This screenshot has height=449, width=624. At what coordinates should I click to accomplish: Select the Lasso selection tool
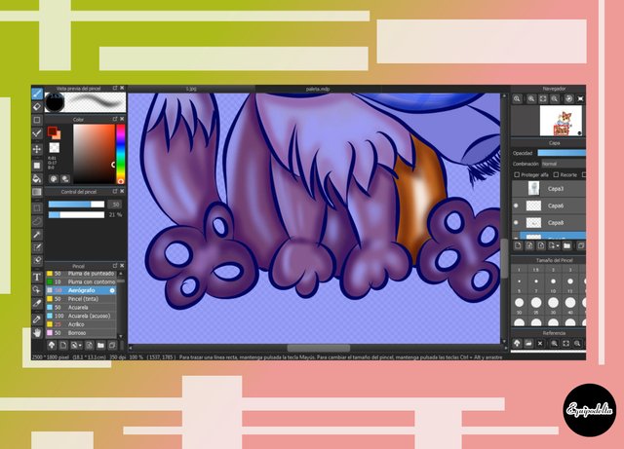pos(37,221)
